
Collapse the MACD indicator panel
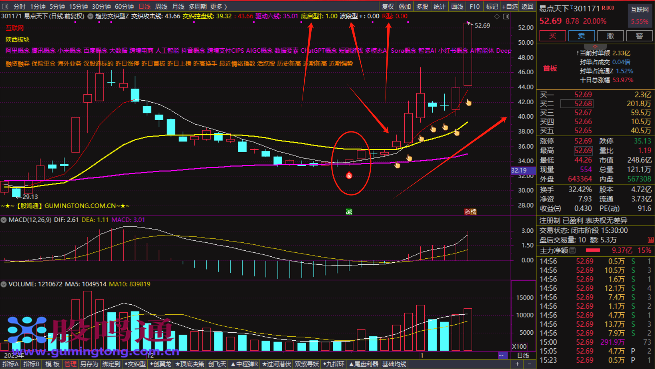[x=4, y=220]
